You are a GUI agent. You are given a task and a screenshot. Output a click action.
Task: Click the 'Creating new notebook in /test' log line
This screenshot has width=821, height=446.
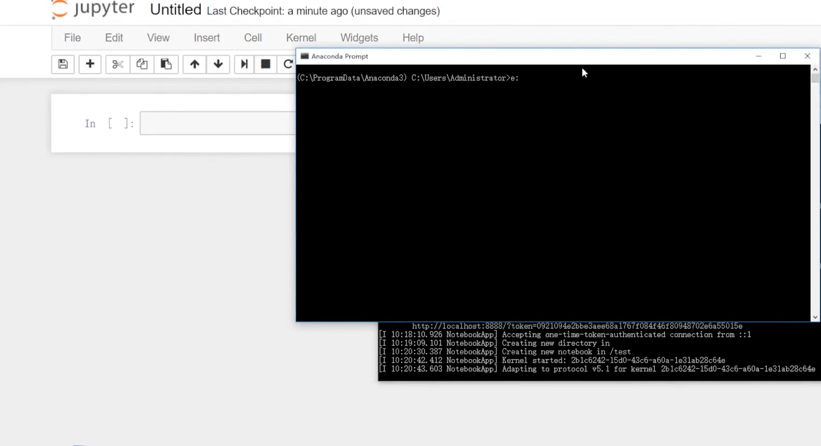point(505,352)
